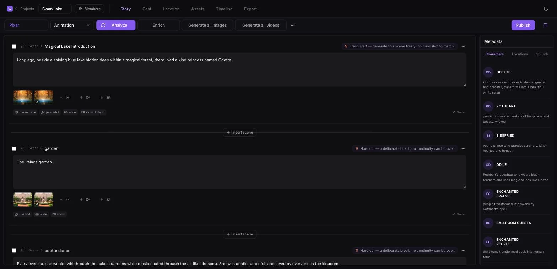Grab Scene 2 drag handle
557x269 pixels.
[x=22, y=148]
